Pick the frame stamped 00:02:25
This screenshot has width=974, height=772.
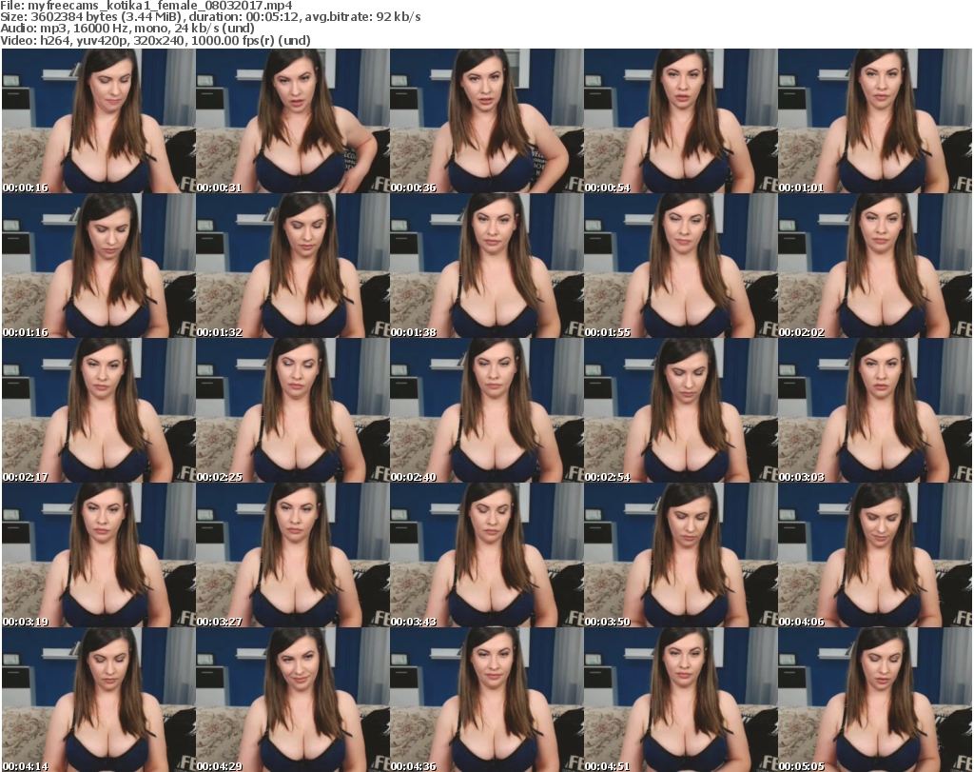tap(293, 410)
